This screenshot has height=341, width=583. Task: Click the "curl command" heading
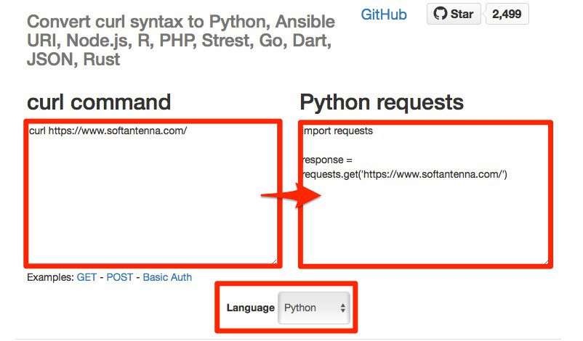tap(99, 102)
